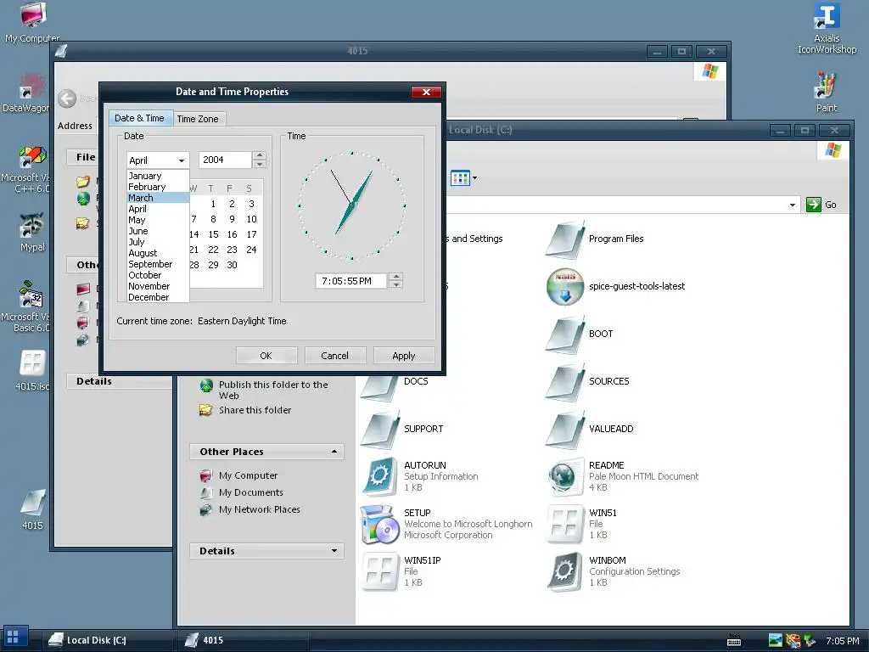Click Share this folder link
The image size is (869, 652).
tap(245, 410)
